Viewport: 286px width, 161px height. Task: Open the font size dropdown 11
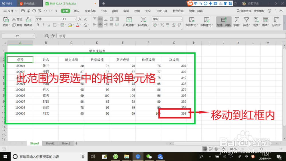69,19
